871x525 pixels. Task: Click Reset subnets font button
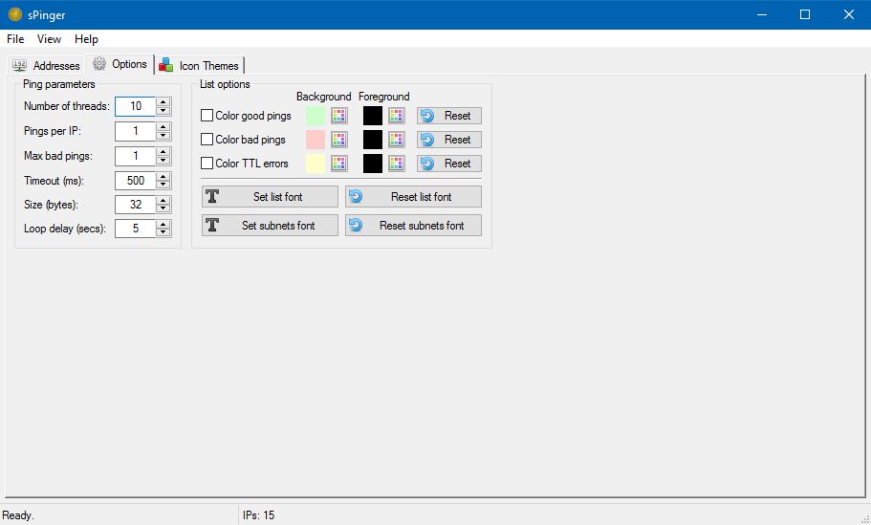point(413,226)
